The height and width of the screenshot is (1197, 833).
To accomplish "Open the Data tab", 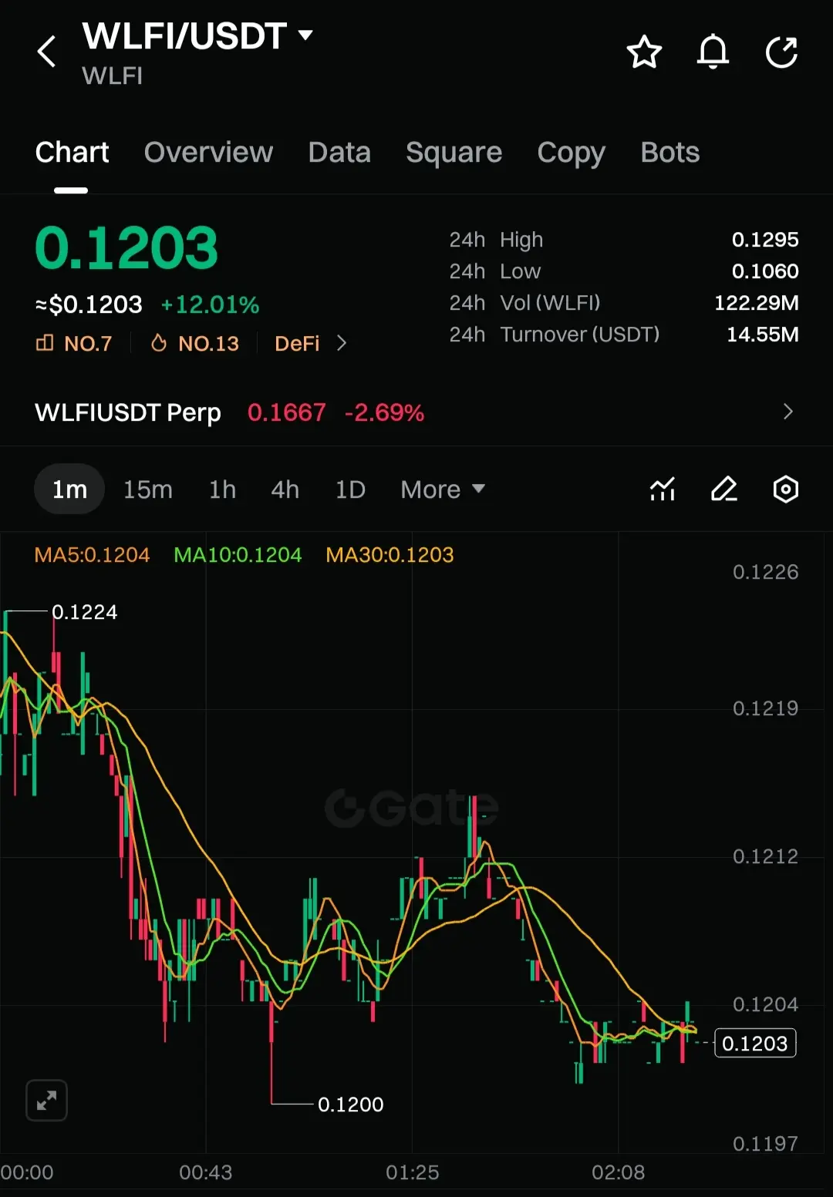I will coord(339,153).
